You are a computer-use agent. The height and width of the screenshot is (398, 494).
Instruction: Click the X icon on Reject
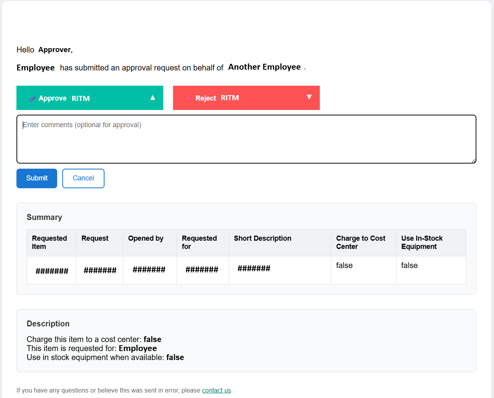[189, 98]
